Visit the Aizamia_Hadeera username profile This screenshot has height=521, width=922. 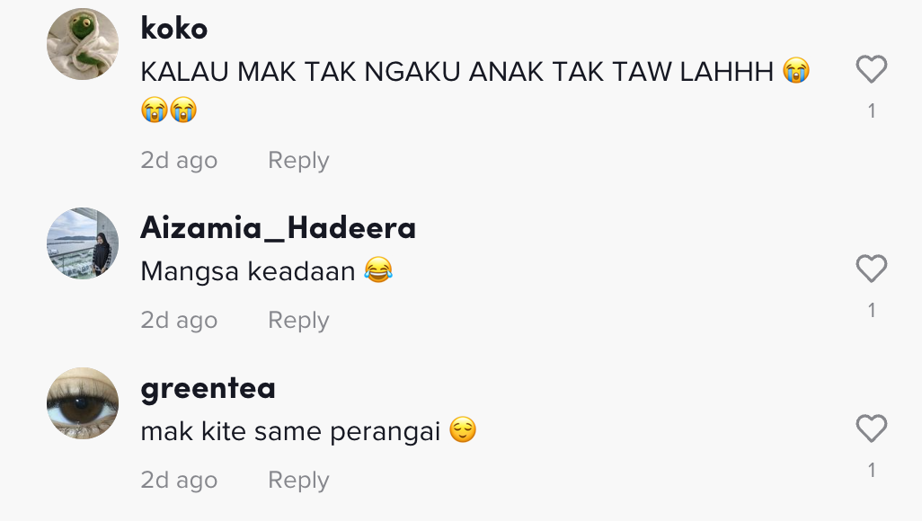(279, 227)
